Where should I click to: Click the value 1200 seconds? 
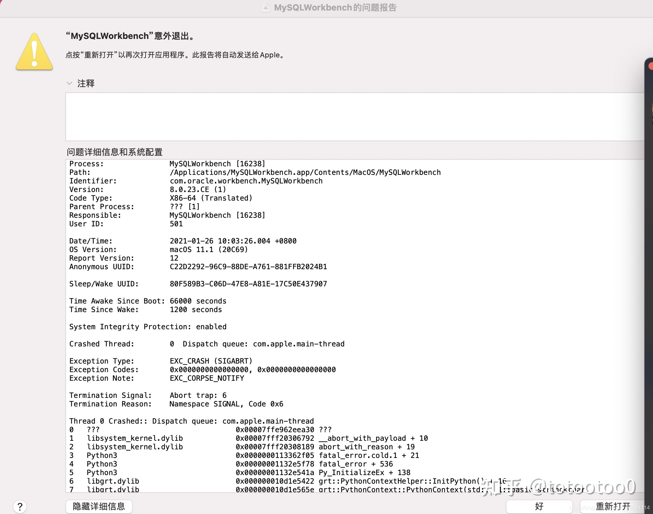pyautogui.click(x=196, y=310)
